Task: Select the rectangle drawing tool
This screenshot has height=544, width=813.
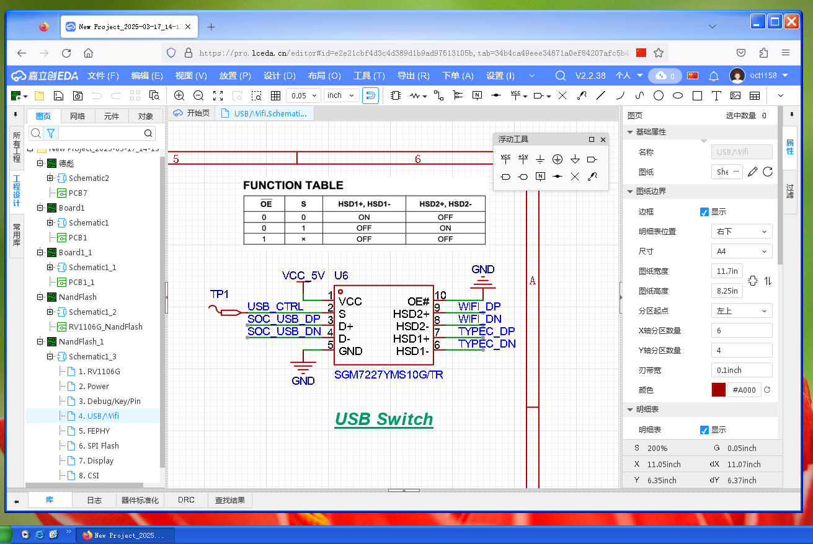Action: point(697,95)
